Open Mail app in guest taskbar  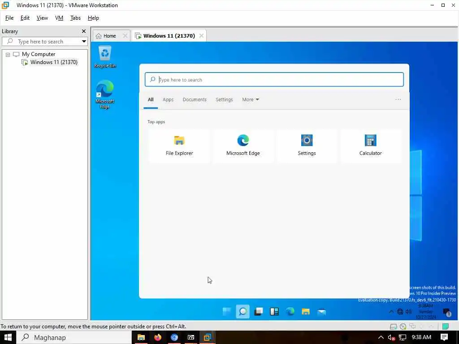[321, 312]
